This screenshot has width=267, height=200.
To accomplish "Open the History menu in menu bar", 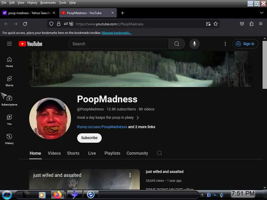I will point(32,3).
